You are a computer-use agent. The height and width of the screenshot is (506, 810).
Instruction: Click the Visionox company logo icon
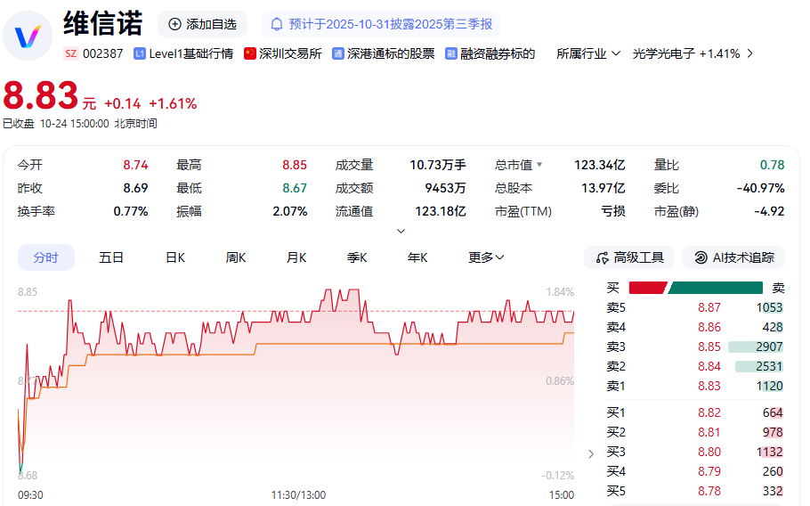28,36
